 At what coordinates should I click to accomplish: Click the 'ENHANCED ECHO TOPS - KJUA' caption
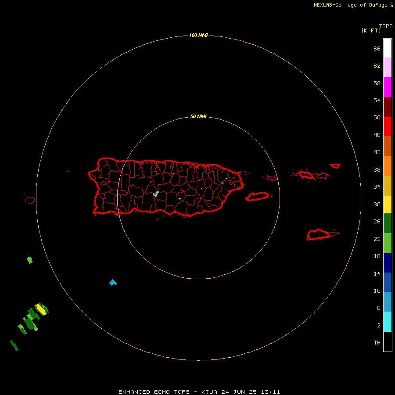tap(168, 392)
